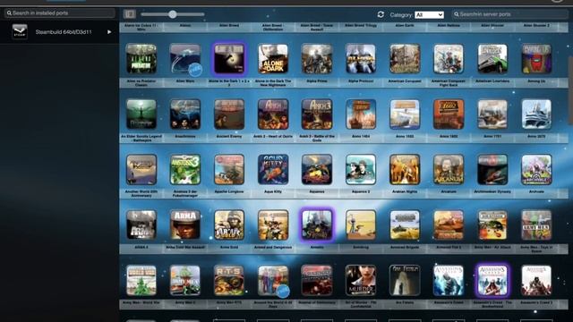The width and height of the screenshot is (573, 322).
Task: Select Army Men Toys in Space icon
Action: [536, 225]
